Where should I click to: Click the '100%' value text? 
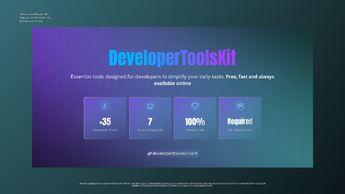195,122
